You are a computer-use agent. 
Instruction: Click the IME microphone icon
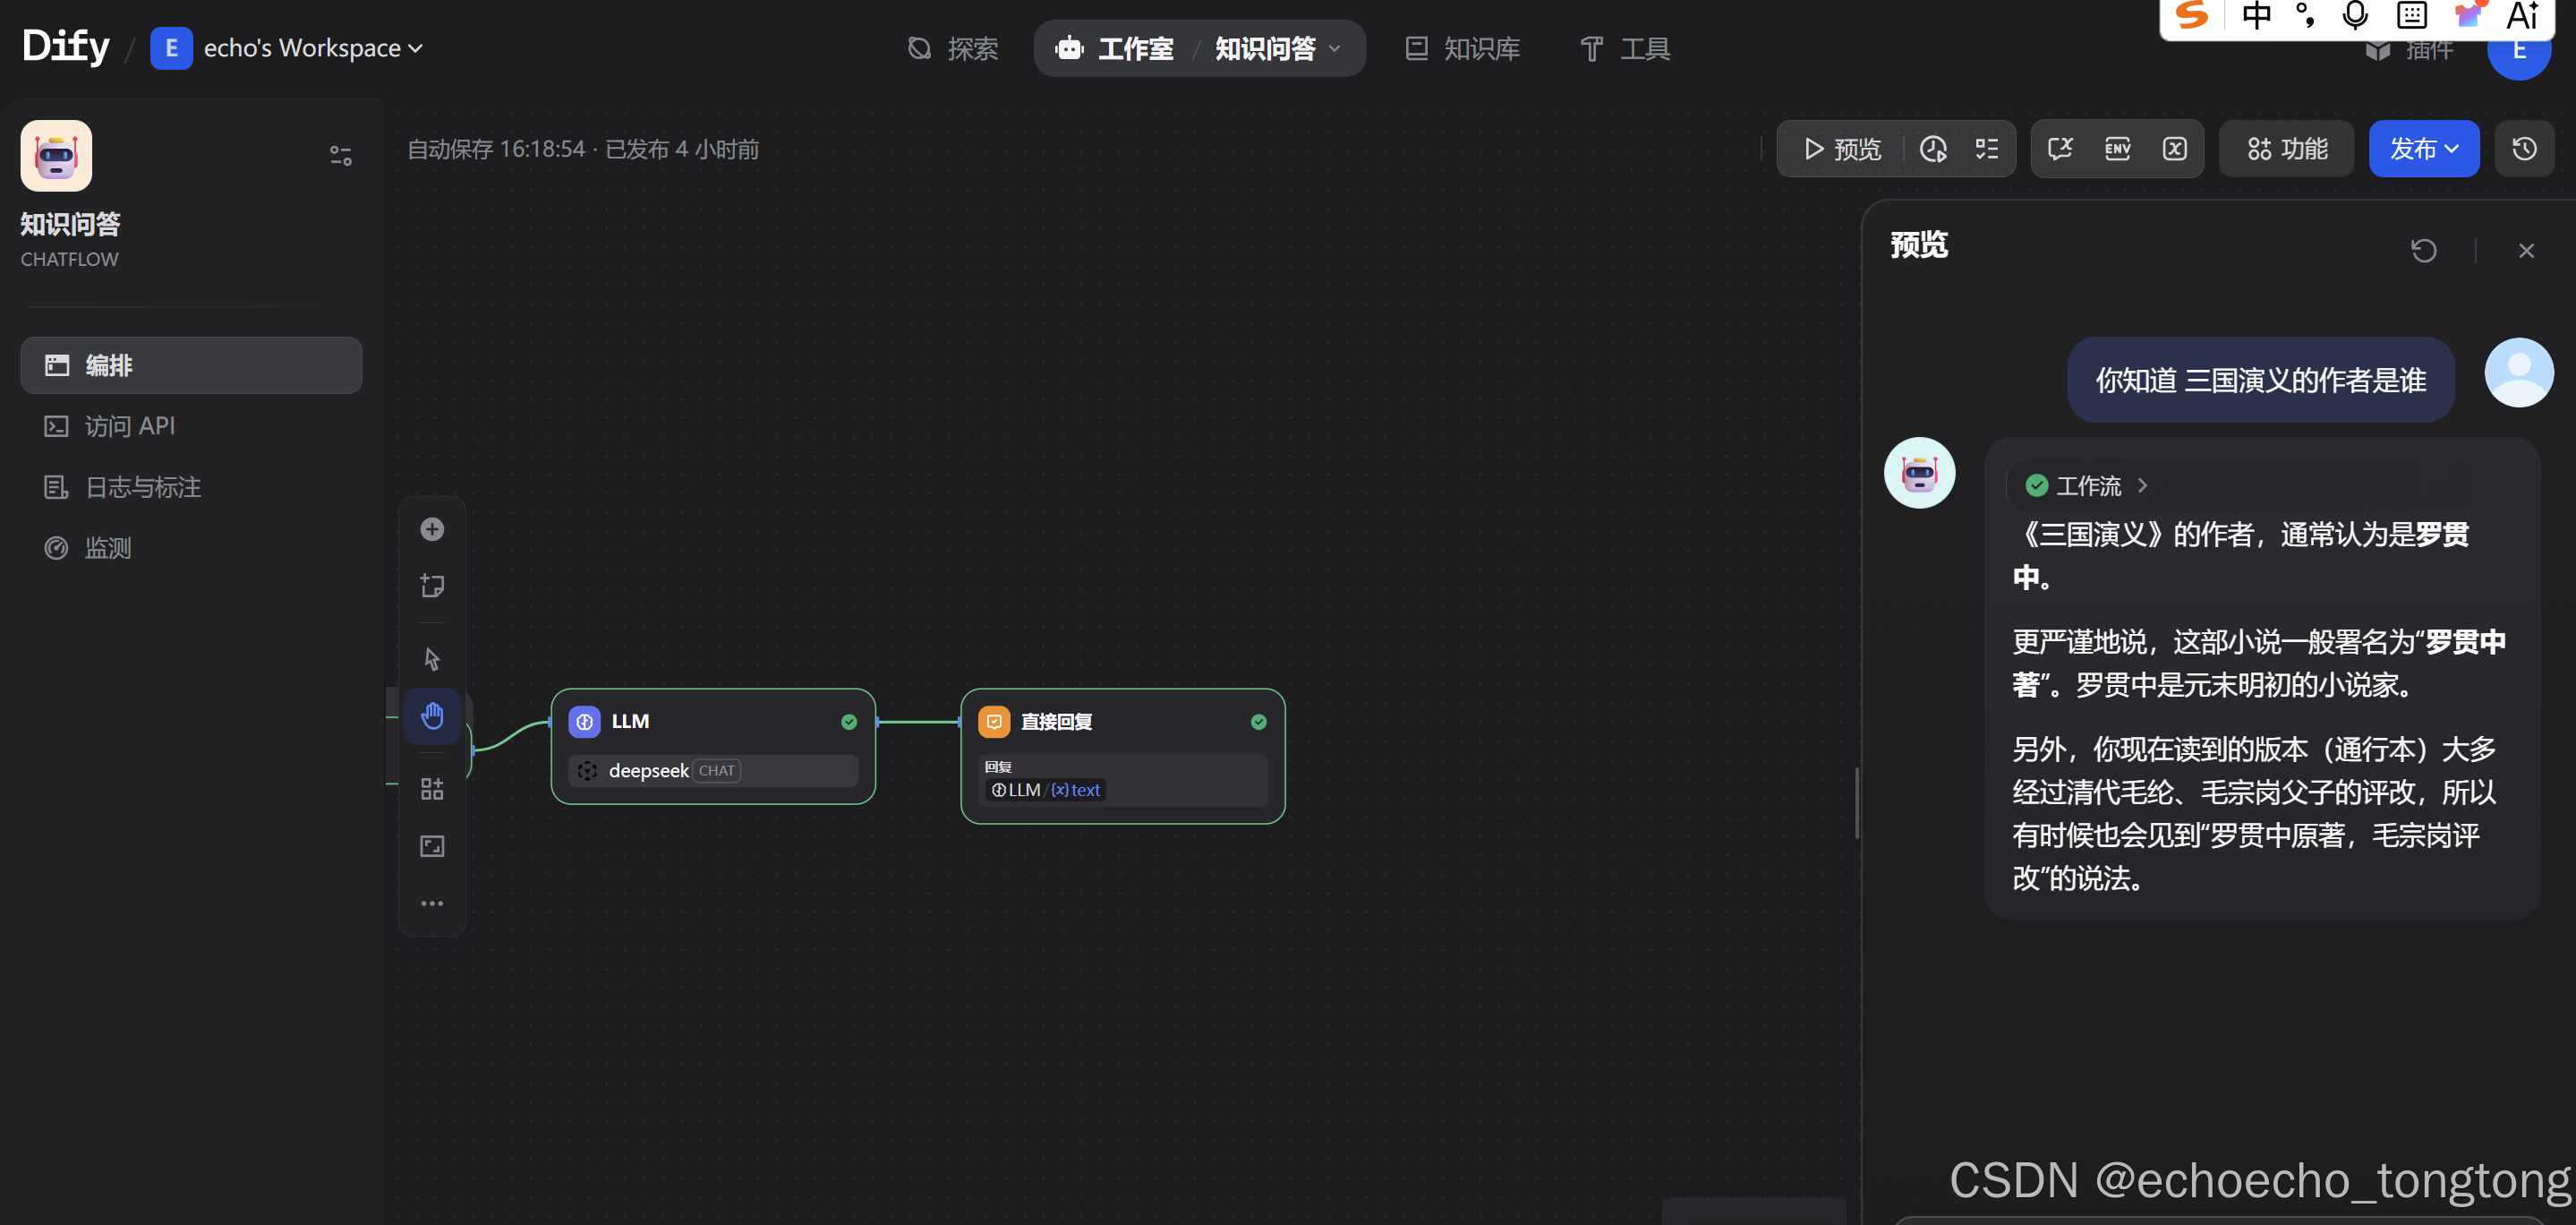click(2355, 16)
